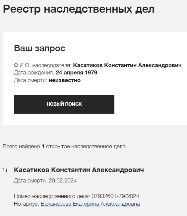Click the Номер наследственного дела label
The image size is (187, 216).
tap(52, 196)
